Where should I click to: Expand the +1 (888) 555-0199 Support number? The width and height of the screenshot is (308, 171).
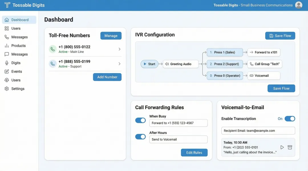coord(119,63)
